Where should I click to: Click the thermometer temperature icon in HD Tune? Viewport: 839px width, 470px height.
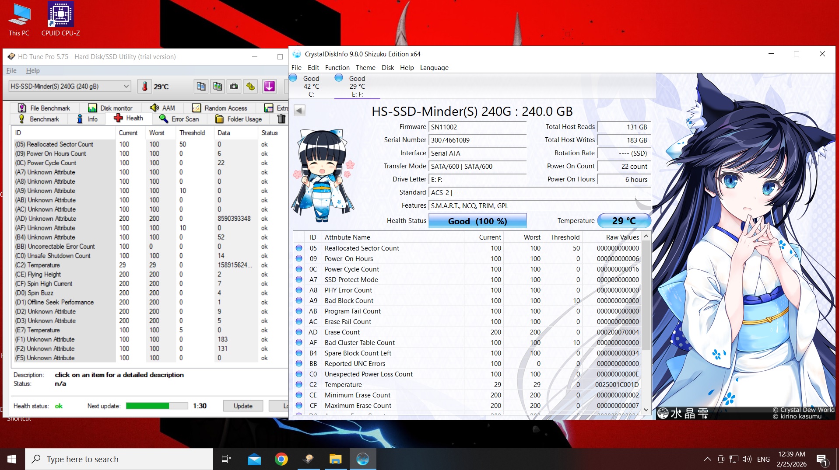pos(144,87)
